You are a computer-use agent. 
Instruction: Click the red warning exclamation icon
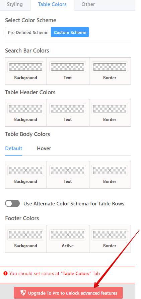point(6,273)
